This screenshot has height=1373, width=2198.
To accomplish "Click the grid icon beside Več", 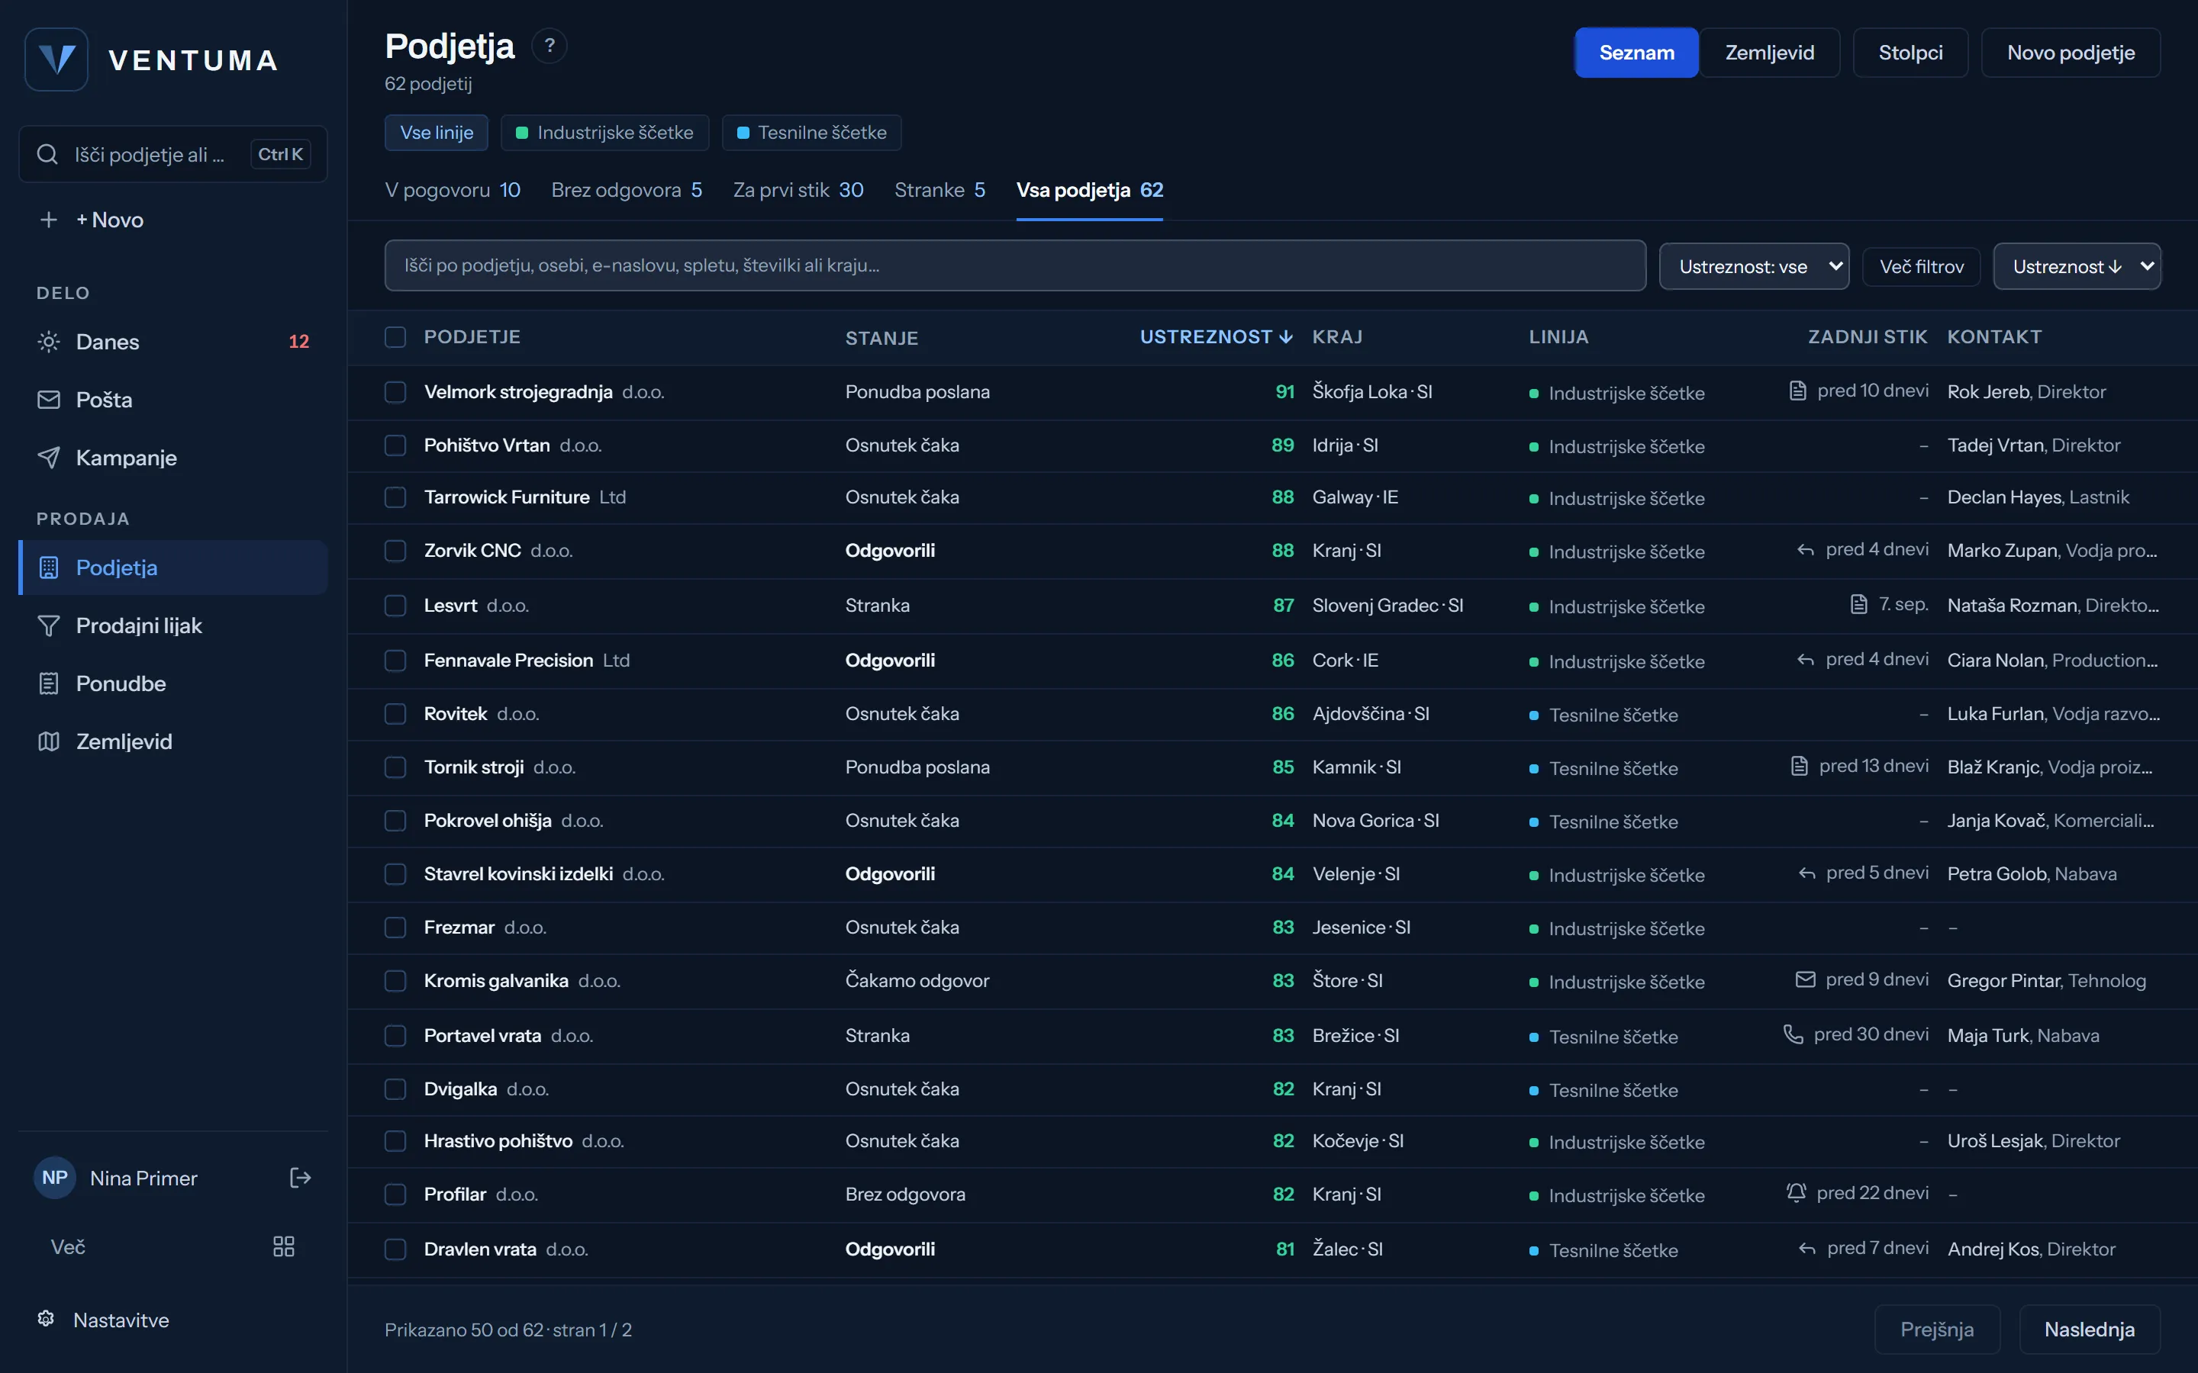I will coord(284,1246).
